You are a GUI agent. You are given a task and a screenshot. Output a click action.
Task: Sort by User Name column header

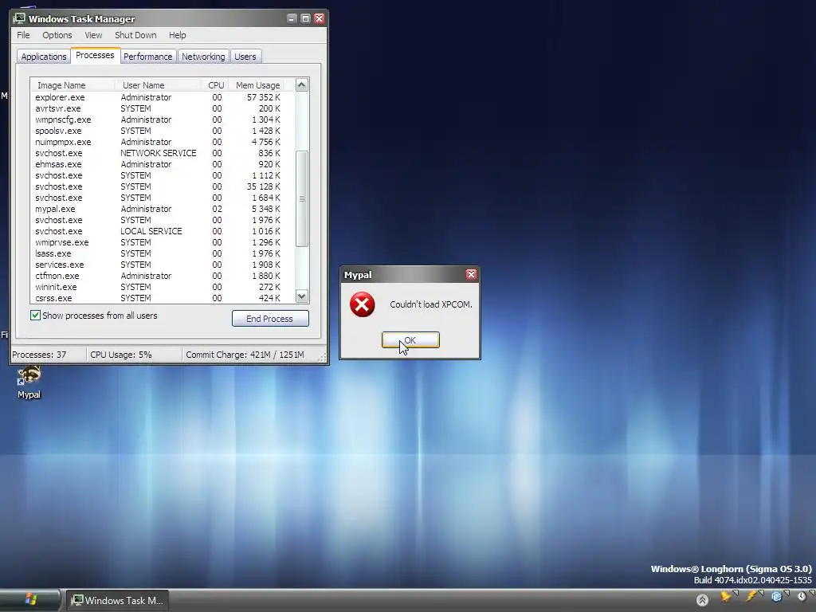[159, 84]
